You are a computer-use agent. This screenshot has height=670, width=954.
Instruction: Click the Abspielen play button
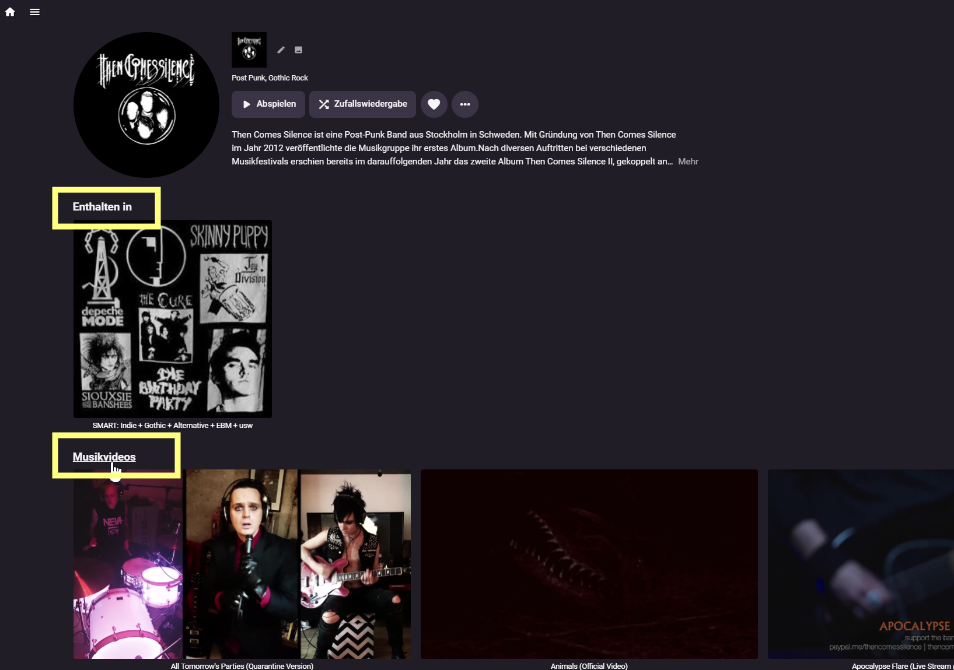coord(268,104)
